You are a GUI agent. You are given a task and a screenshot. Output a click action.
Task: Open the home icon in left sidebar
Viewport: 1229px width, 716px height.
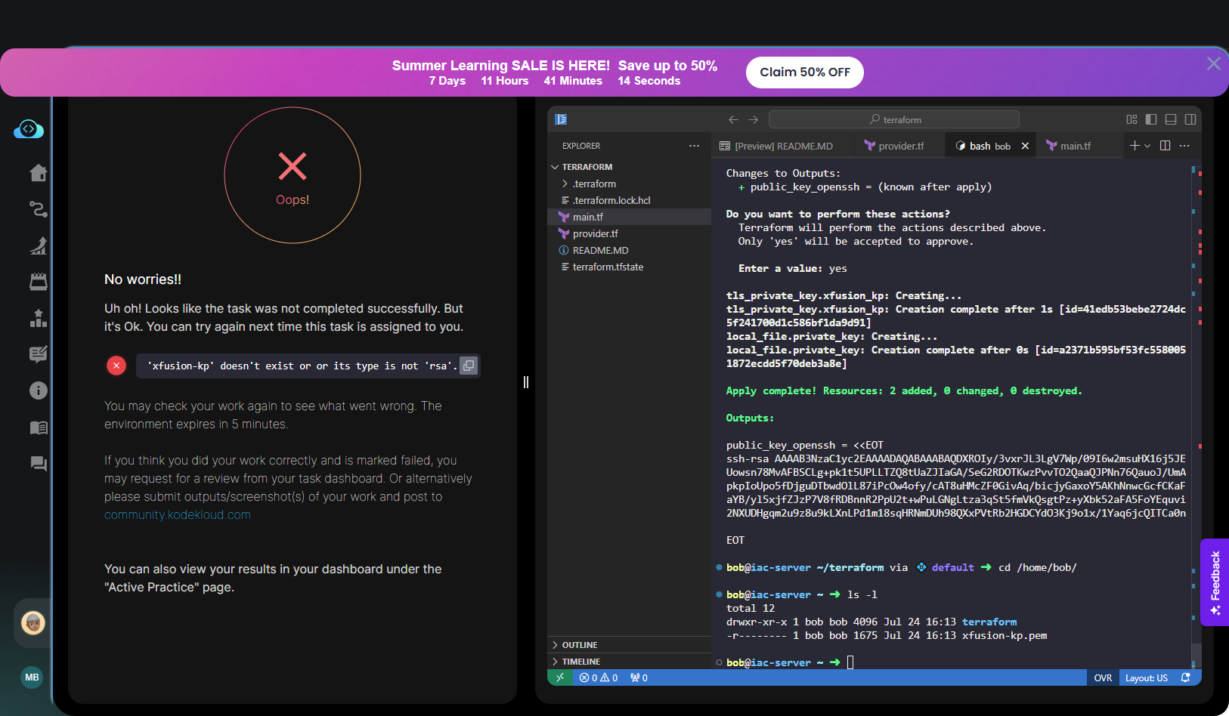pos(39,173)
